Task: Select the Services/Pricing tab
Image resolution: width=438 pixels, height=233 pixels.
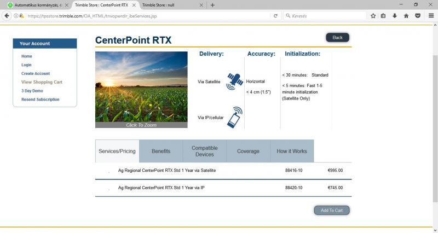Action: click(x=117, y=151)
